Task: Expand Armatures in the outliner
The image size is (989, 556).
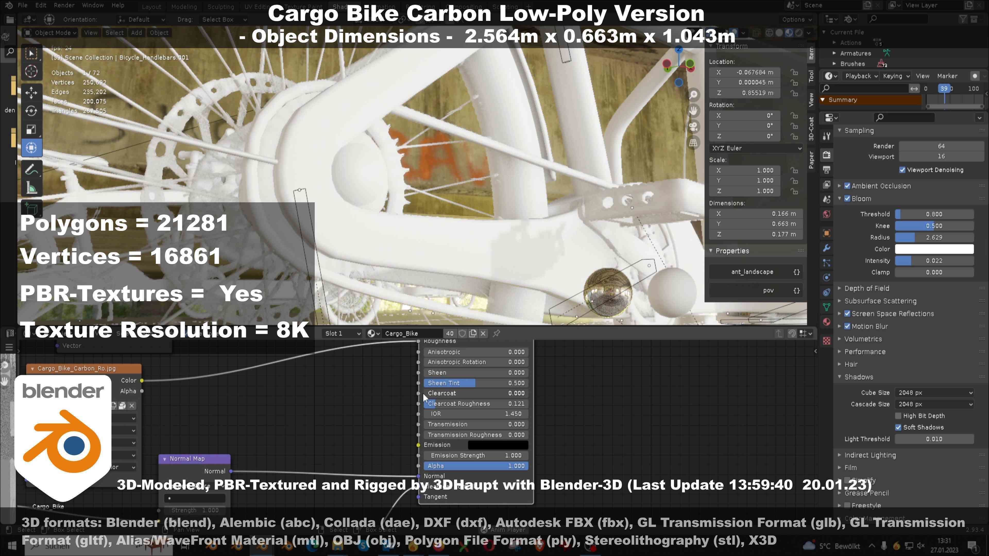Action: coord(834,53)
